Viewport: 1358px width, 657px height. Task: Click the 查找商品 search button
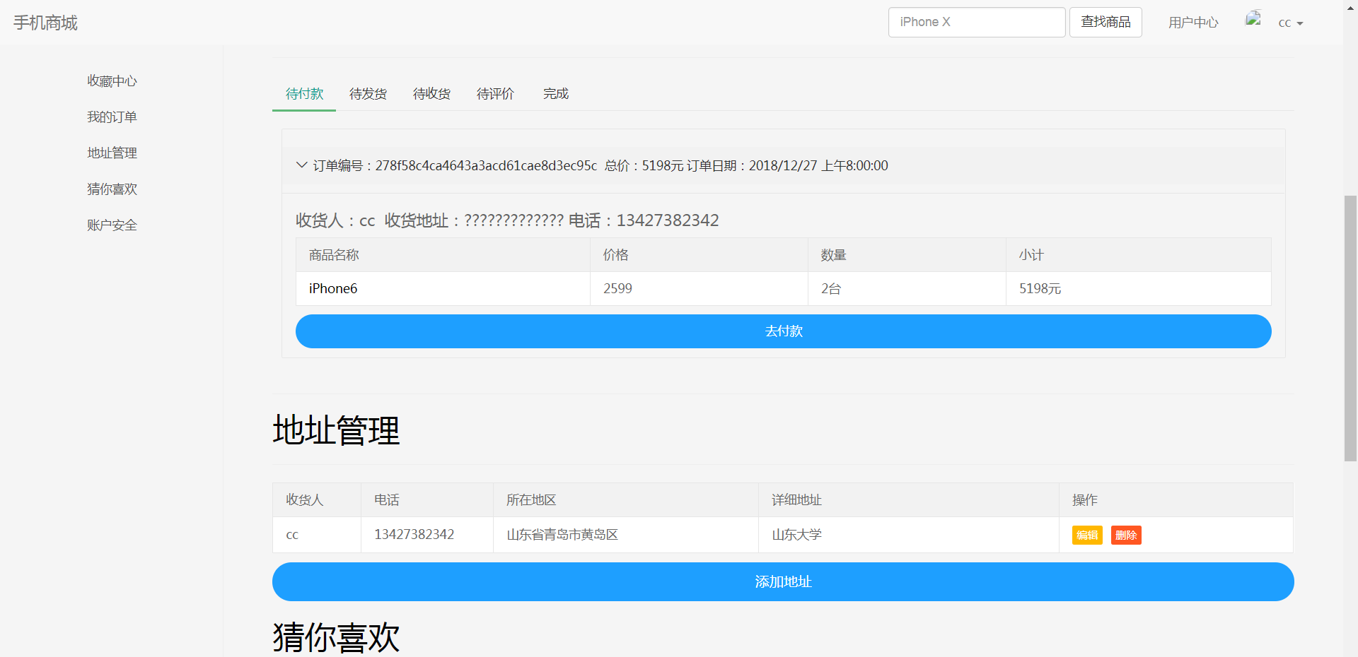point(1105,22)
